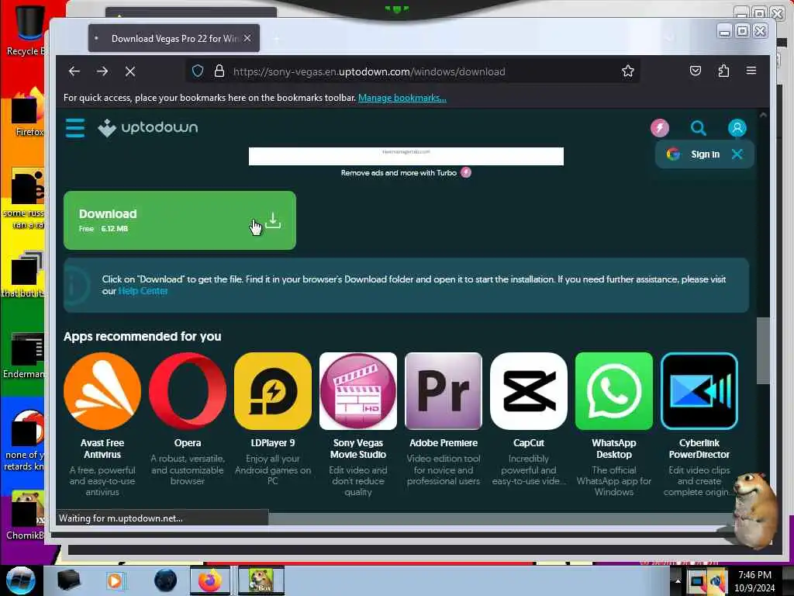Open Uptodown site hamburger menu
The image size is (794, 596).
tap(75, 128)
